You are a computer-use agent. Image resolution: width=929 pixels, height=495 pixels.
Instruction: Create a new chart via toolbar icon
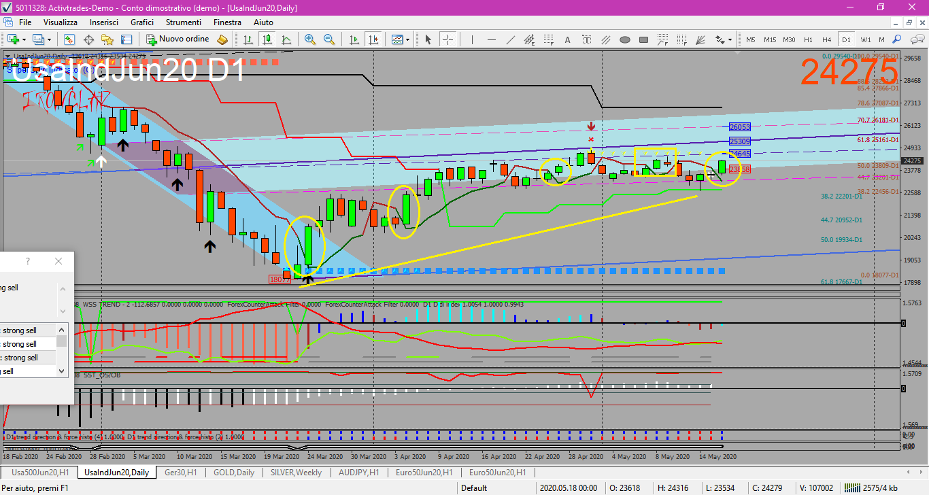pos(13,39)
